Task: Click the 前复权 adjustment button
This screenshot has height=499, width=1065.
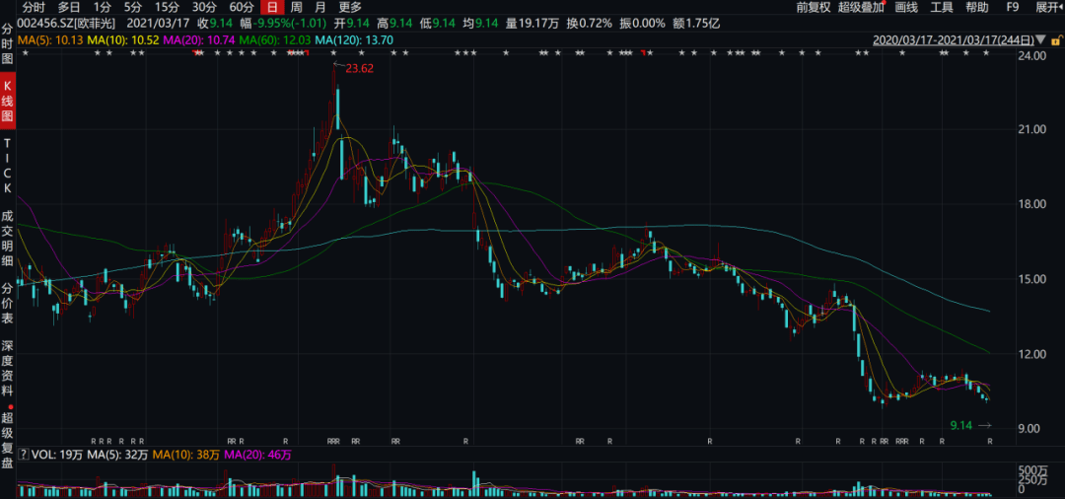Action: tap(812, 7)
